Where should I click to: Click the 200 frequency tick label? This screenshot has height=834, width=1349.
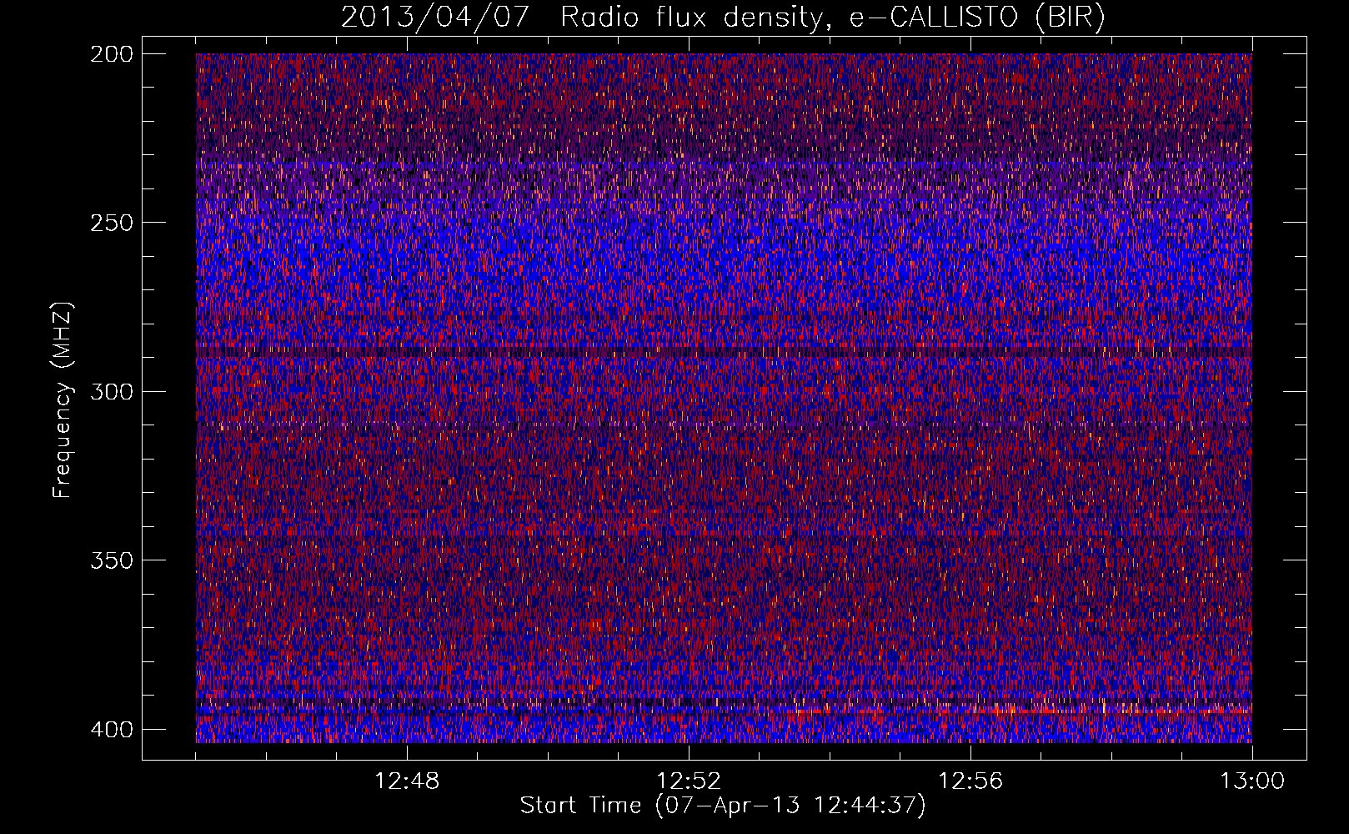coord(111,54)
